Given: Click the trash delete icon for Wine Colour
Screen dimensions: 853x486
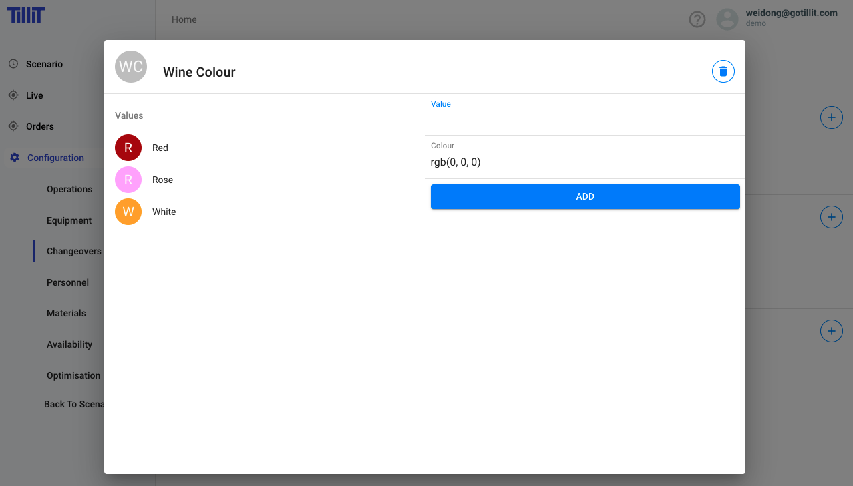Looking at the screenshot, I should click(x=723, y=71).
